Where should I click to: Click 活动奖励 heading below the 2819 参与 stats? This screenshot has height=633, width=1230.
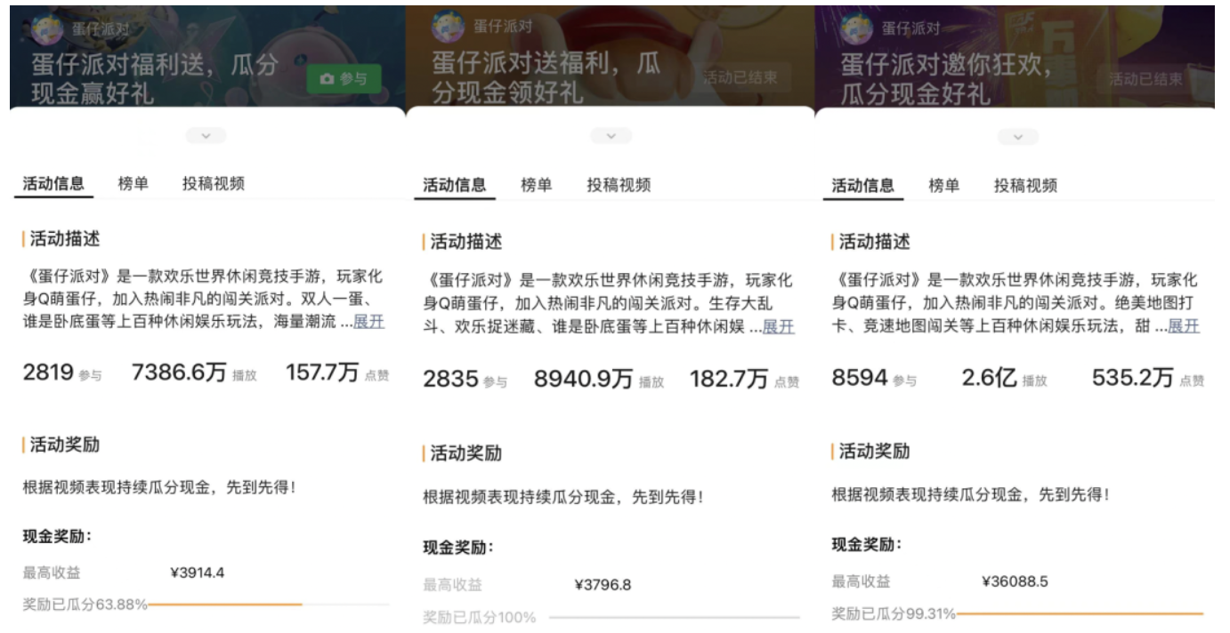[64, 445]
